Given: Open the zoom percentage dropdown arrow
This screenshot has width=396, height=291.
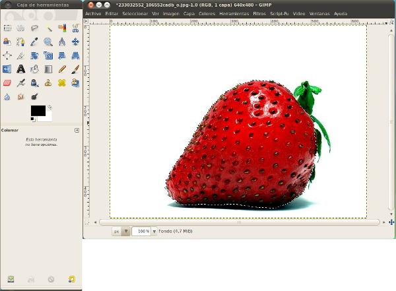Looking at the screenshot, I should tap(154, 232).
